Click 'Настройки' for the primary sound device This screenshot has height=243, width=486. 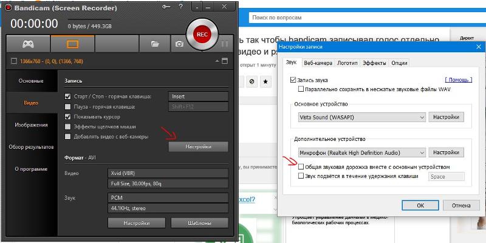coord(446,117)
